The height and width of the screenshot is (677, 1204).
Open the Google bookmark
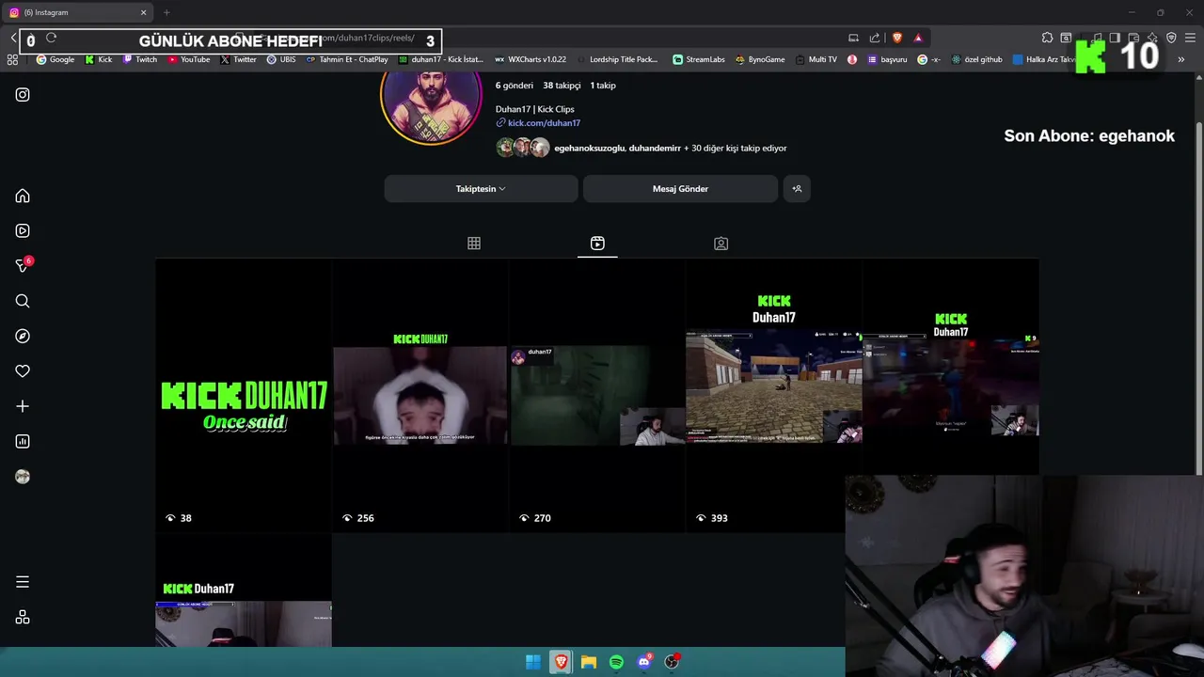pyautogui.click(x=55, y=59)
